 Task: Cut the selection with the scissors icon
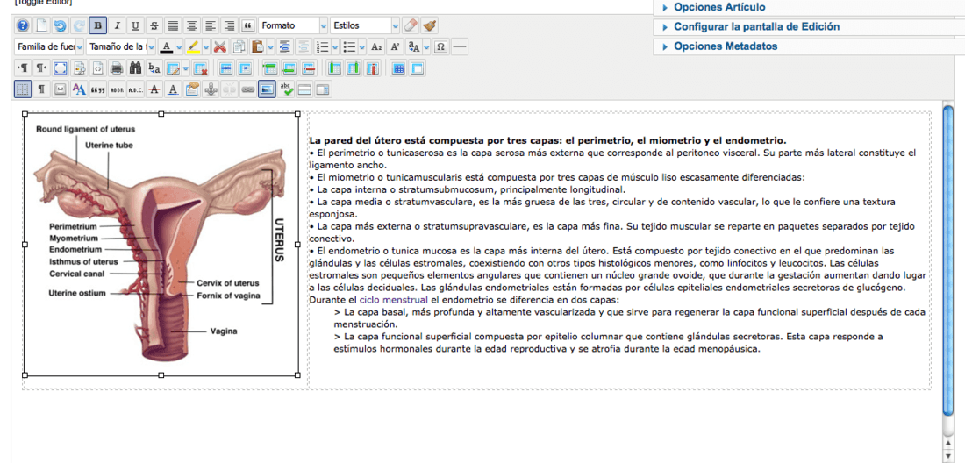[x=220, y=46]
